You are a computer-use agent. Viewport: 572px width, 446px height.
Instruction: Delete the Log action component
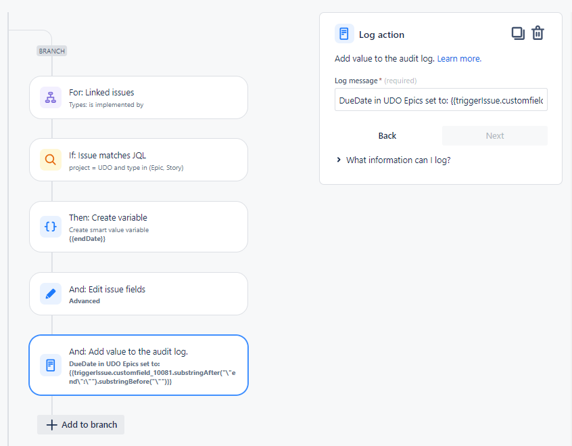point(538,34)
